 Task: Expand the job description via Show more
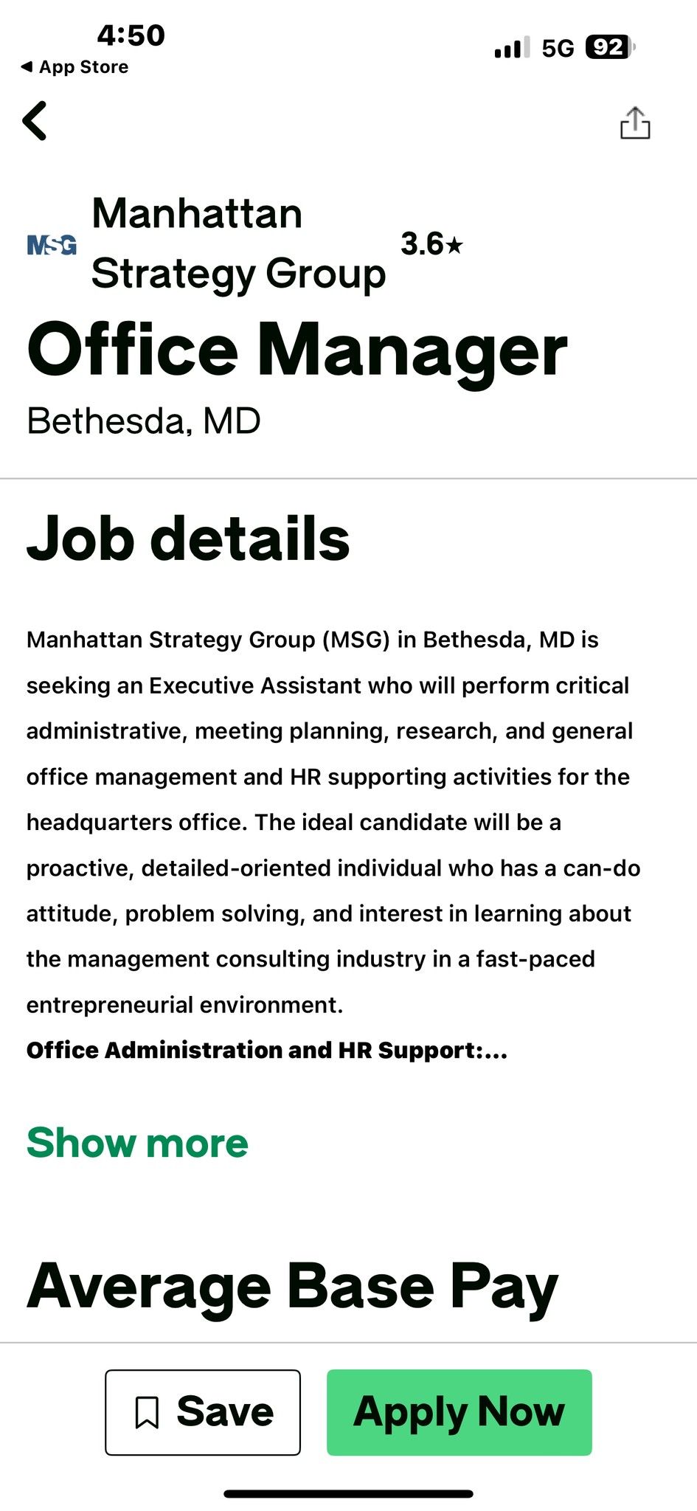[x=136, y=1143]
